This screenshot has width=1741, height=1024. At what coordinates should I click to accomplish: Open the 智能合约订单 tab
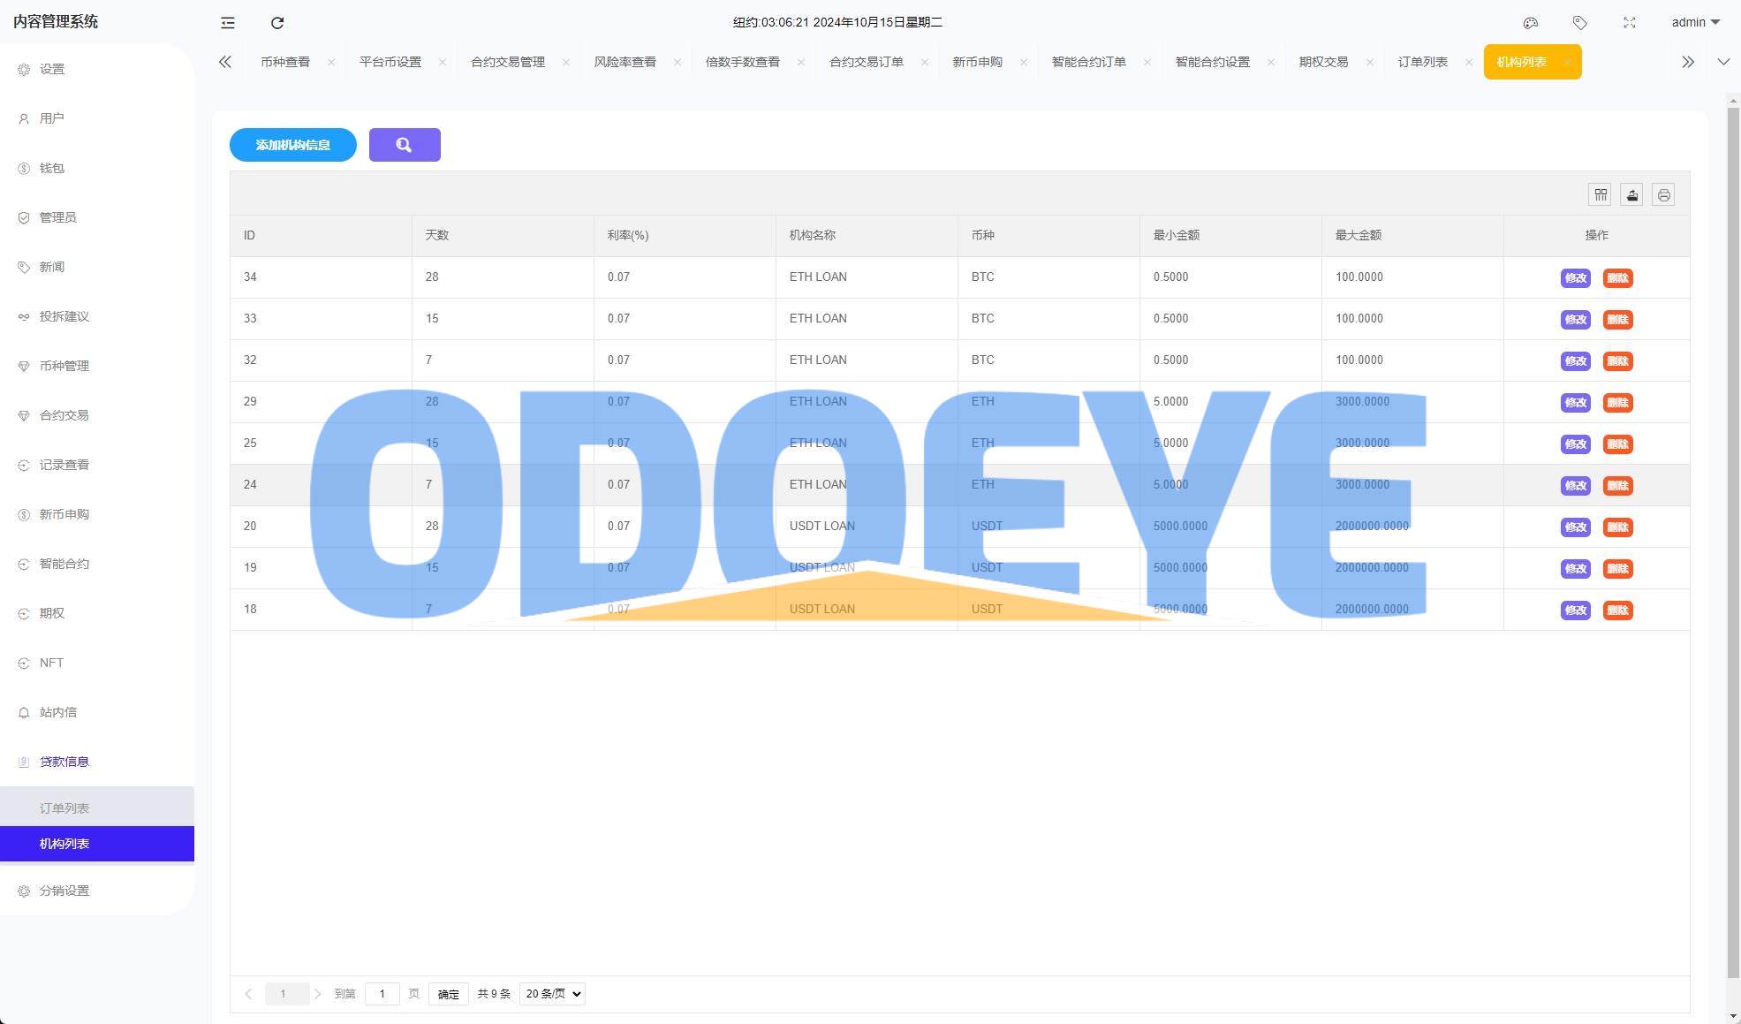click(1089, 62)
